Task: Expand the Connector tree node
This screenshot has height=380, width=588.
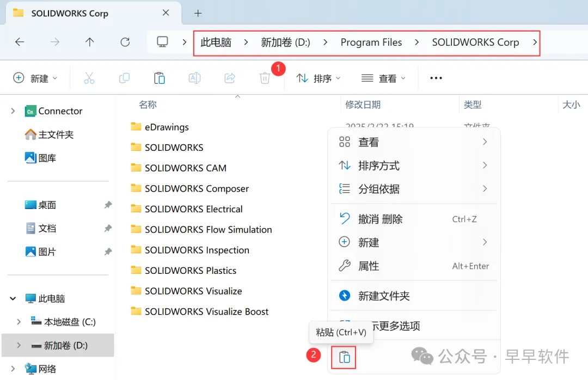Action: (x=13, y=111)
